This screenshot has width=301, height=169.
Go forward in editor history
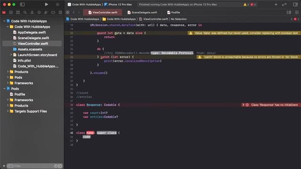tap(79, 13)
